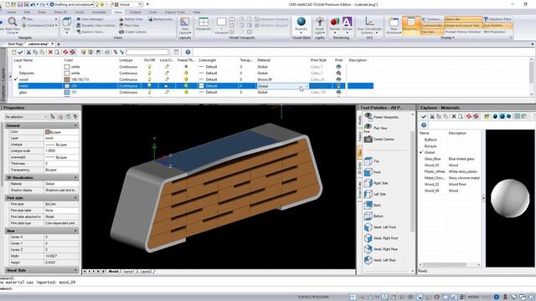Click the Real-Time Zoom magnifier icon
The image size is (536, 301).
pyautogui.click(x=13, y=22)
